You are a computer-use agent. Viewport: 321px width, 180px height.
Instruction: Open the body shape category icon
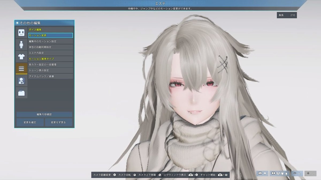coord(21,45)
